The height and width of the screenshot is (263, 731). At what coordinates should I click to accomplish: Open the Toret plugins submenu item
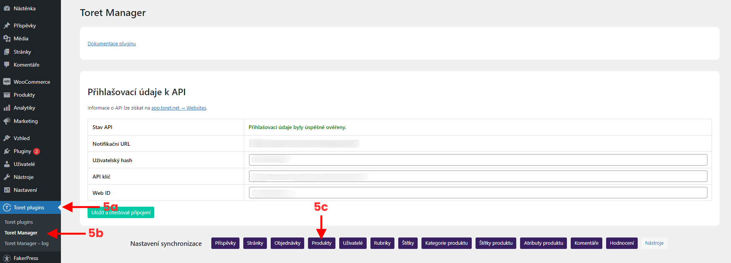click(19, 222)
